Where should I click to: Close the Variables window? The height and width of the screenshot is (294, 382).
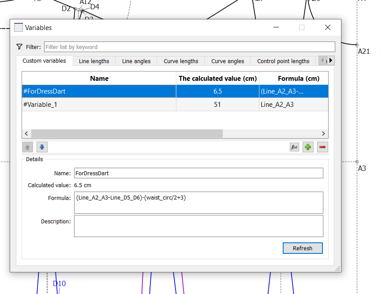pos(328,27)
